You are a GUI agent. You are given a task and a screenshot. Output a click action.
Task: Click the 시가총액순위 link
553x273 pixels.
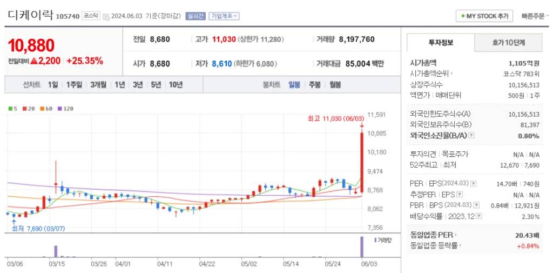pos(429,74)
